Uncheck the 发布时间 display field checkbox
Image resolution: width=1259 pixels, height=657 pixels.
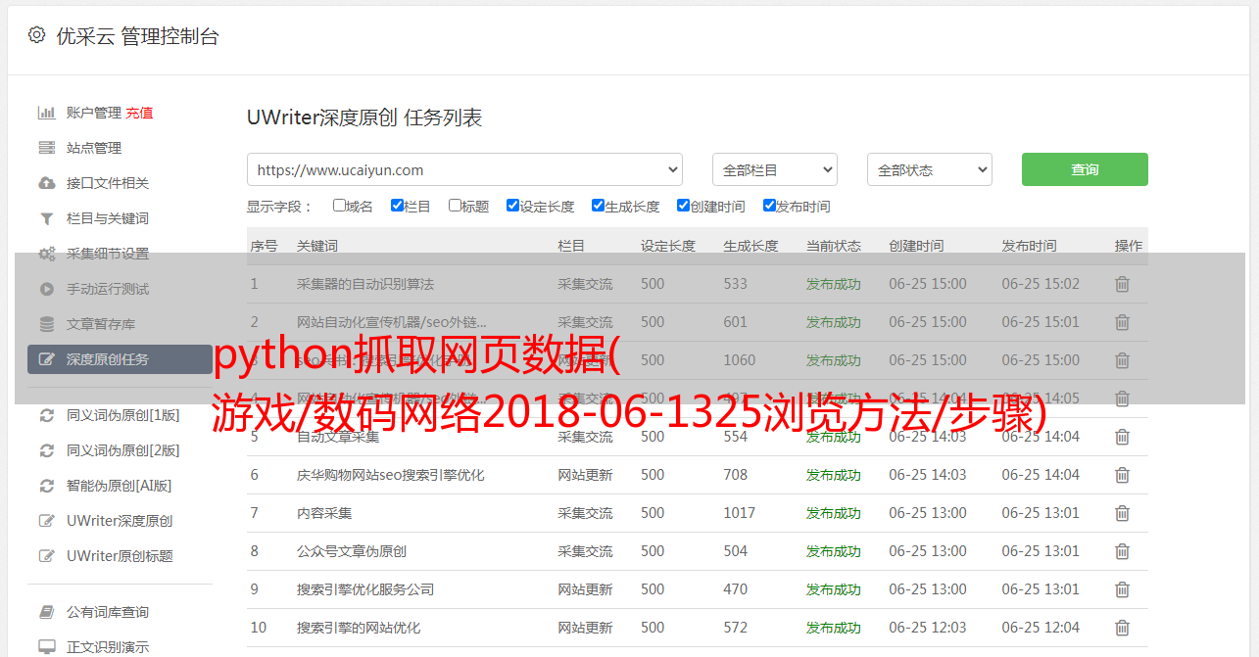click(769, 206)
